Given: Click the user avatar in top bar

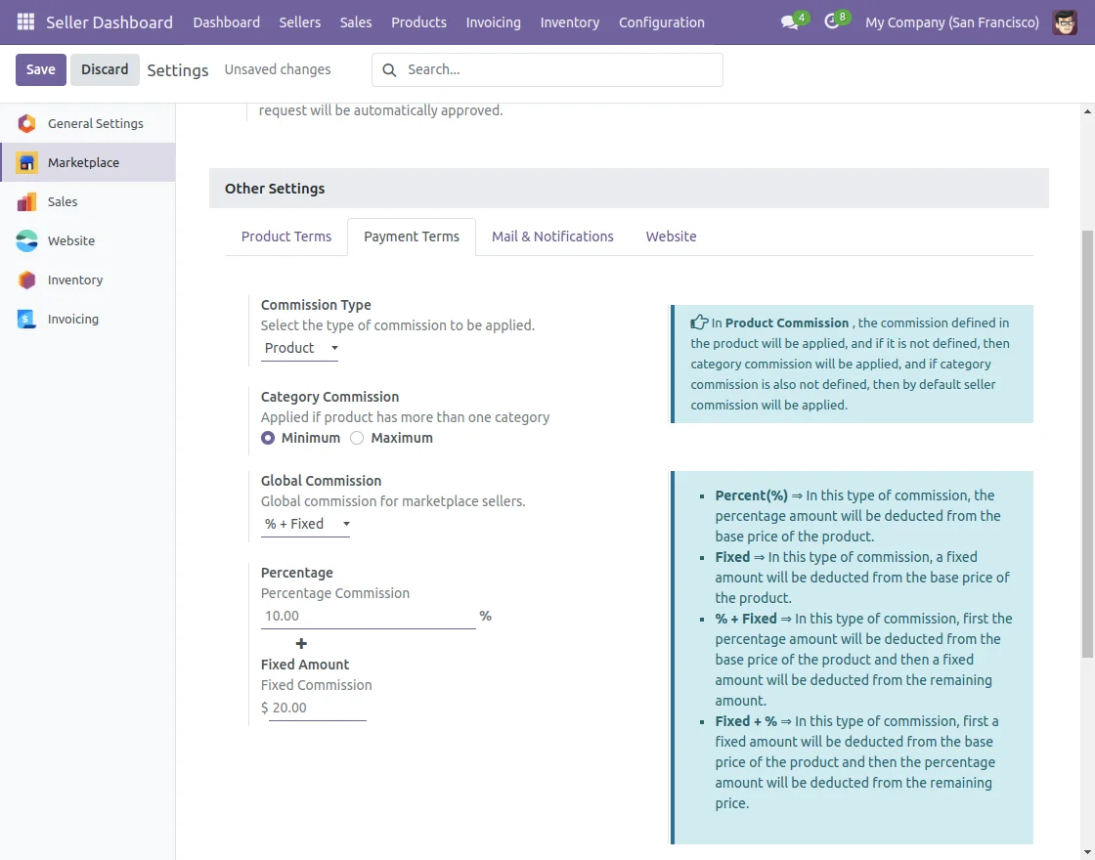Looking at the screenshot, I should coord(1065,21).
